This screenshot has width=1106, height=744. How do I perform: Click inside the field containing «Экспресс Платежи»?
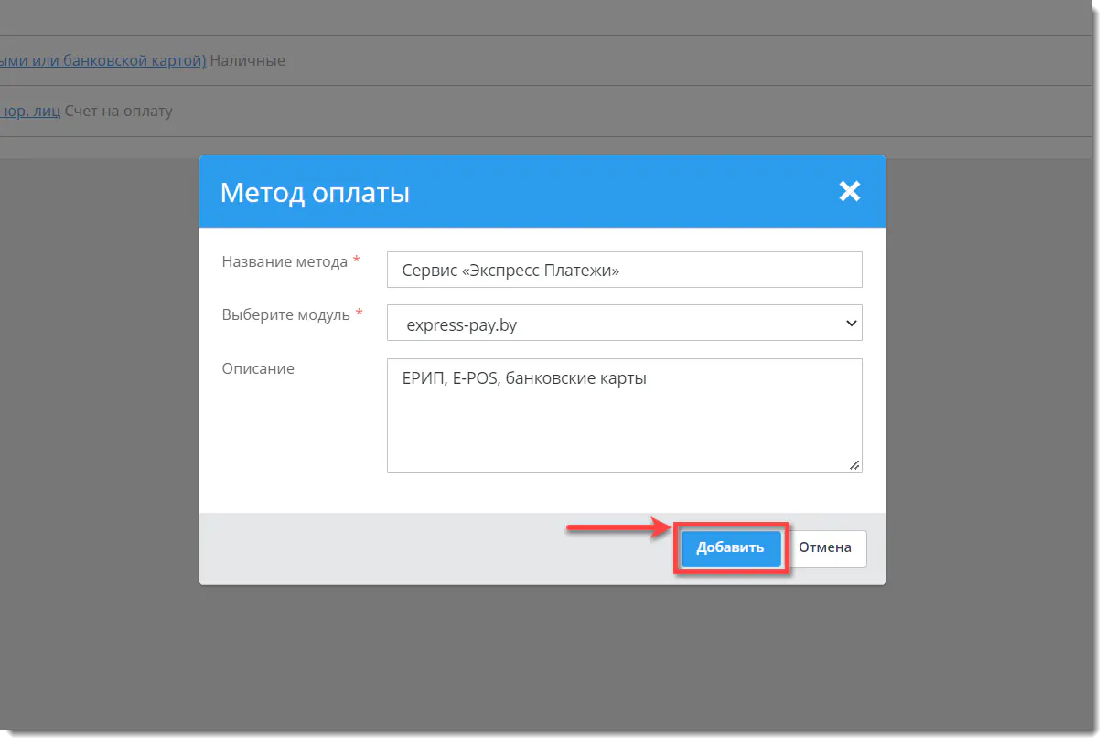(625, 270)
